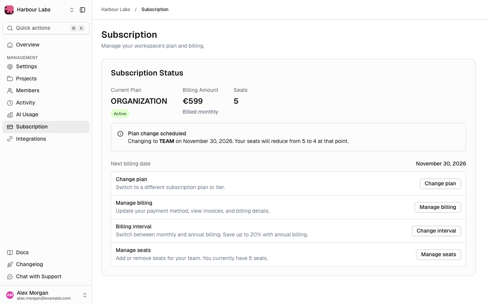This screenshot has height=305, width=489.
Task: Open the Overview page
Action: pyautogui.click(x=46, y=45)
